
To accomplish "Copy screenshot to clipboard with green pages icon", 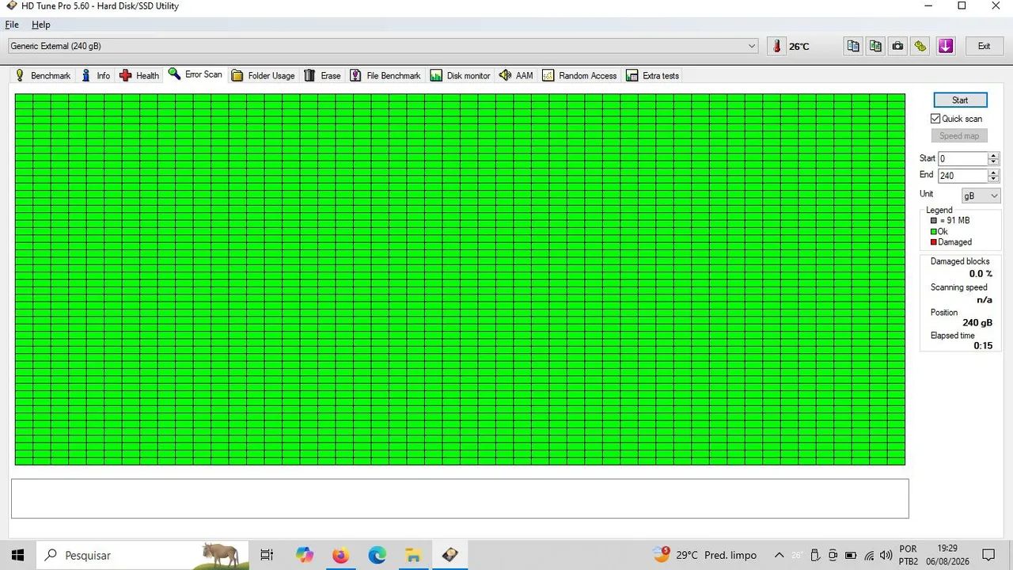I will (875, 46).
